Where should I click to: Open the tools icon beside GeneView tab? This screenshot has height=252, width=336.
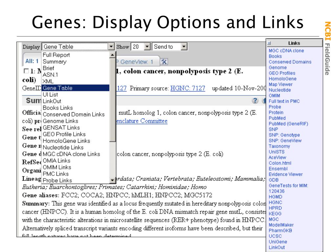tap(164, 62)
